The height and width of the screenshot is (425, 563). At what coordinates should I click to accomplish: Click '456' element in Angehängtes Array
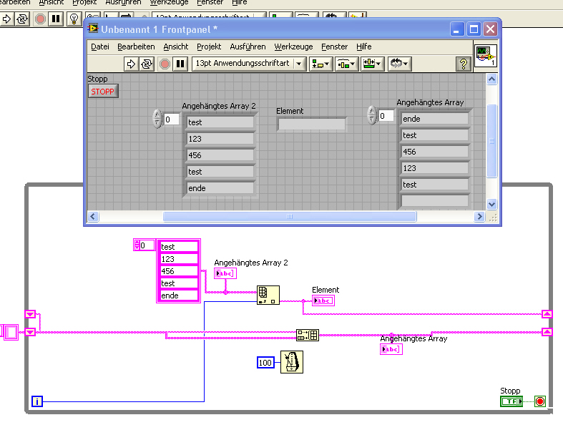[x=435, y=152]
